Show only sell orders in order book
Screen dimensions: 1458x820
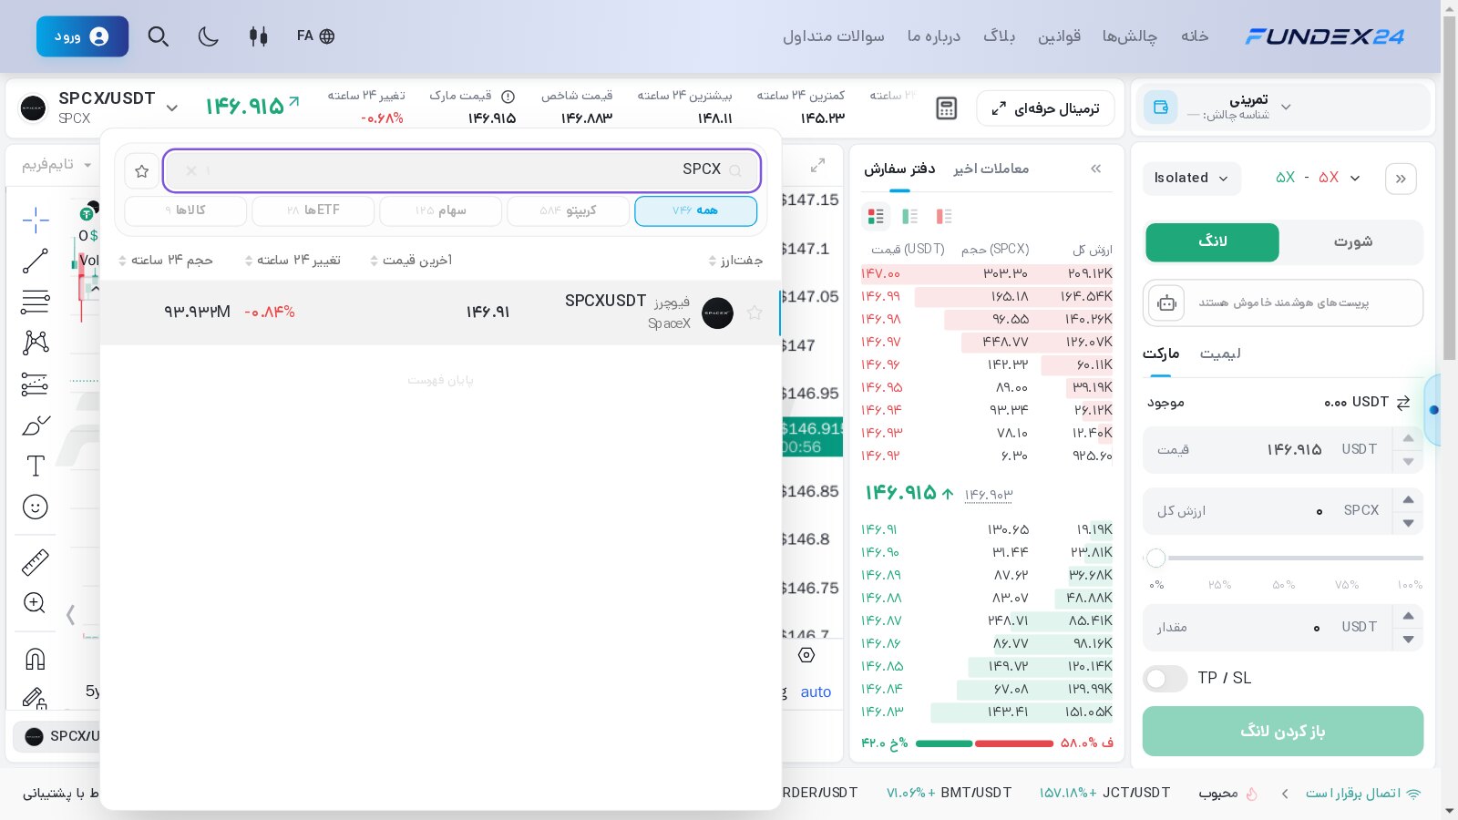click(944, 216)
